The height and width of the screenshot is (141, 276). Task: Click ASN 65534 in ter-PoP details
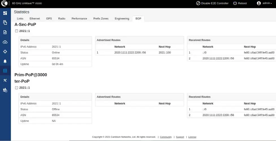click(x=56, y=115)
